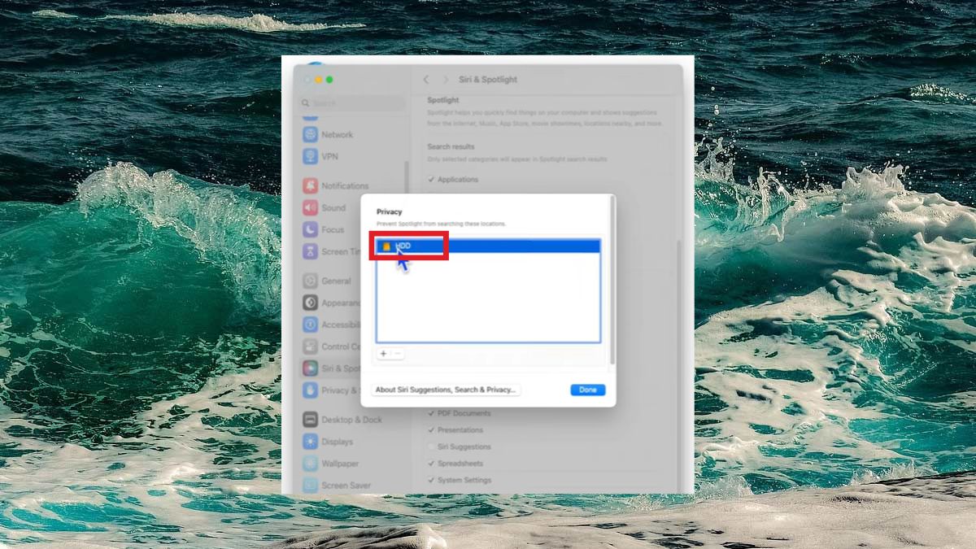Select the Focus moon icon
976x549 pixels.
click(x=310, y=229)
